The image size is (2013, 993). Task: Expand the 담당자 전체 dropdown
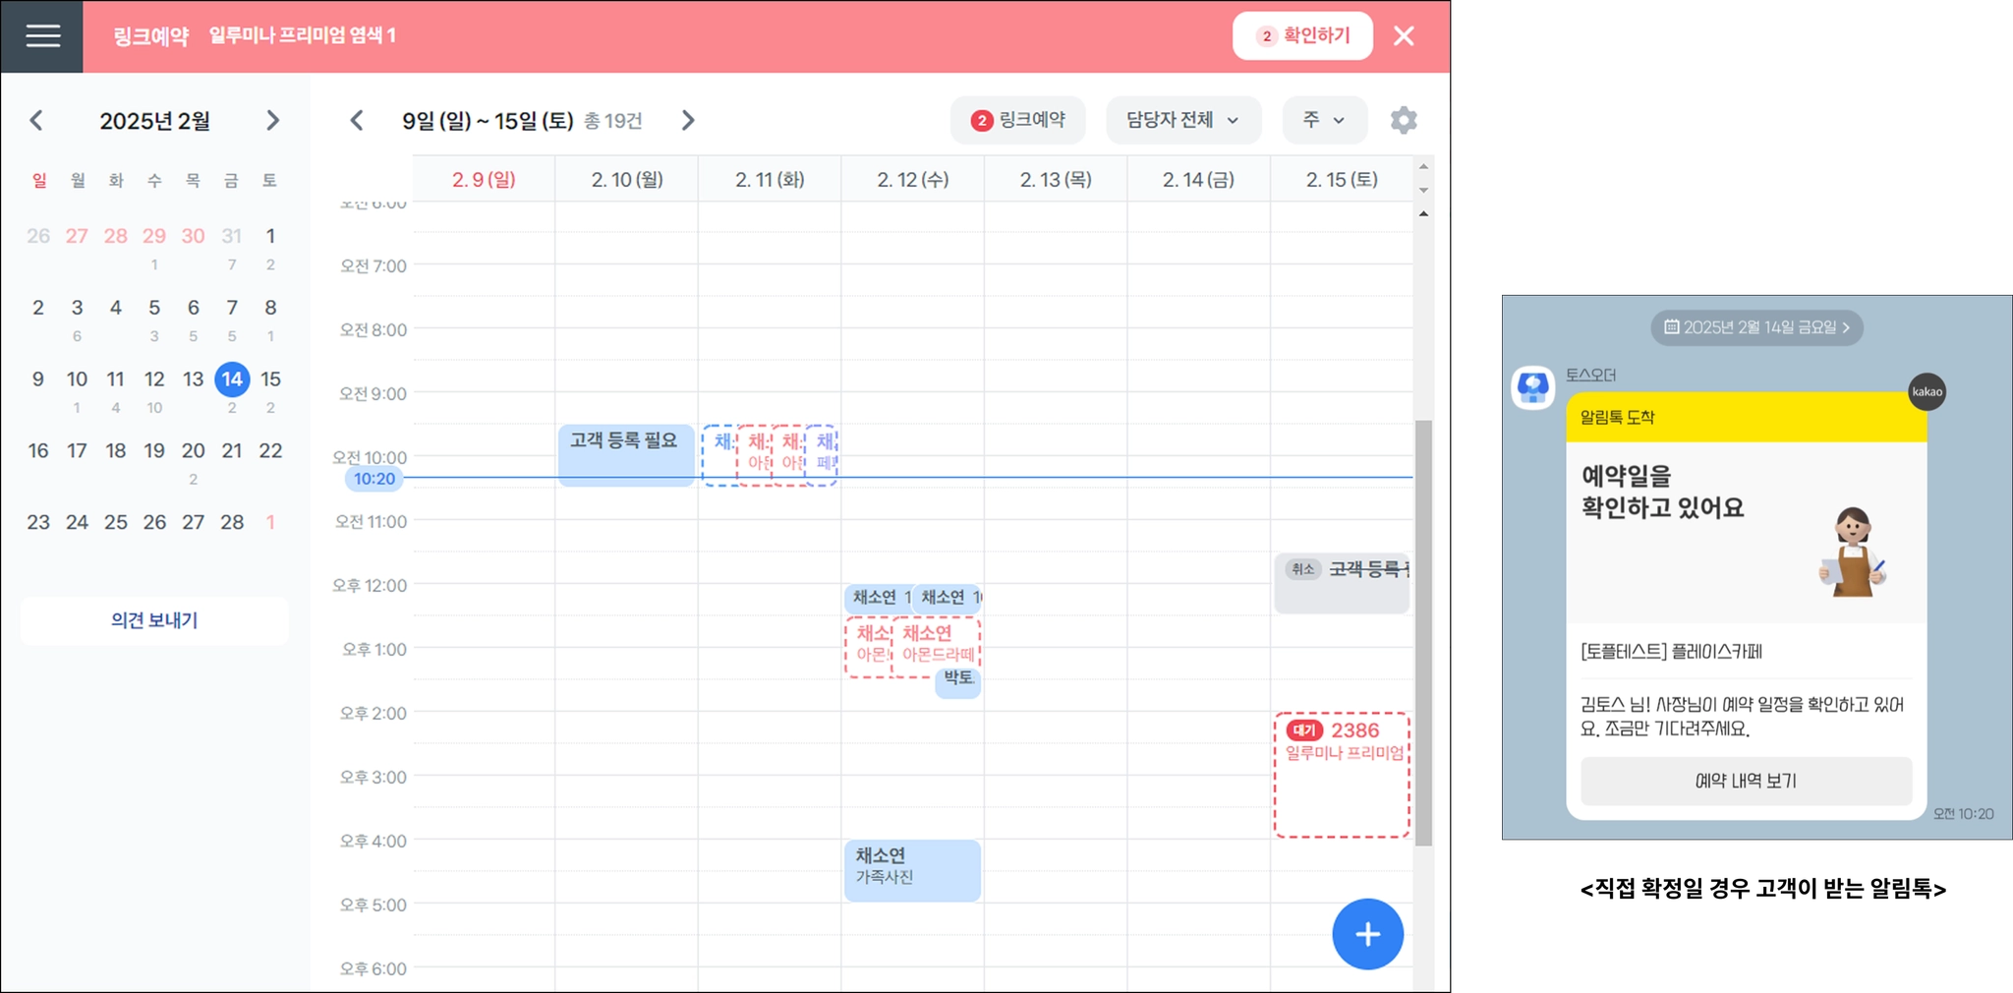coord(1183,120)
